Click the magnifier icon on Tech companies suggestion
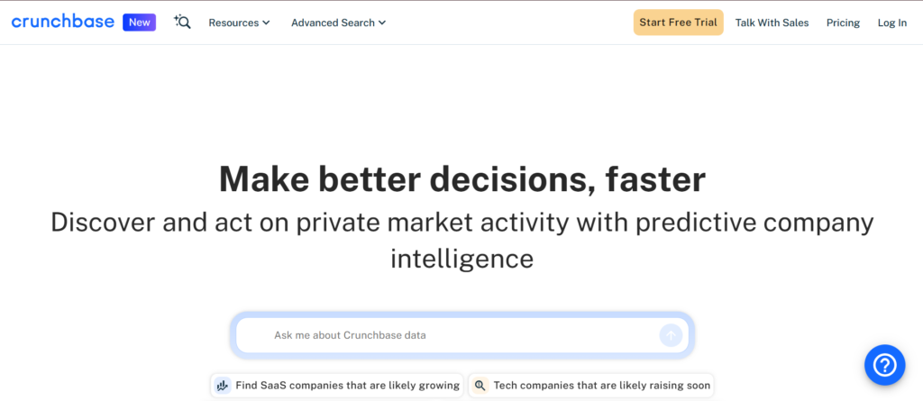This screenshot has height=401, width=923. tap(480, 386)
